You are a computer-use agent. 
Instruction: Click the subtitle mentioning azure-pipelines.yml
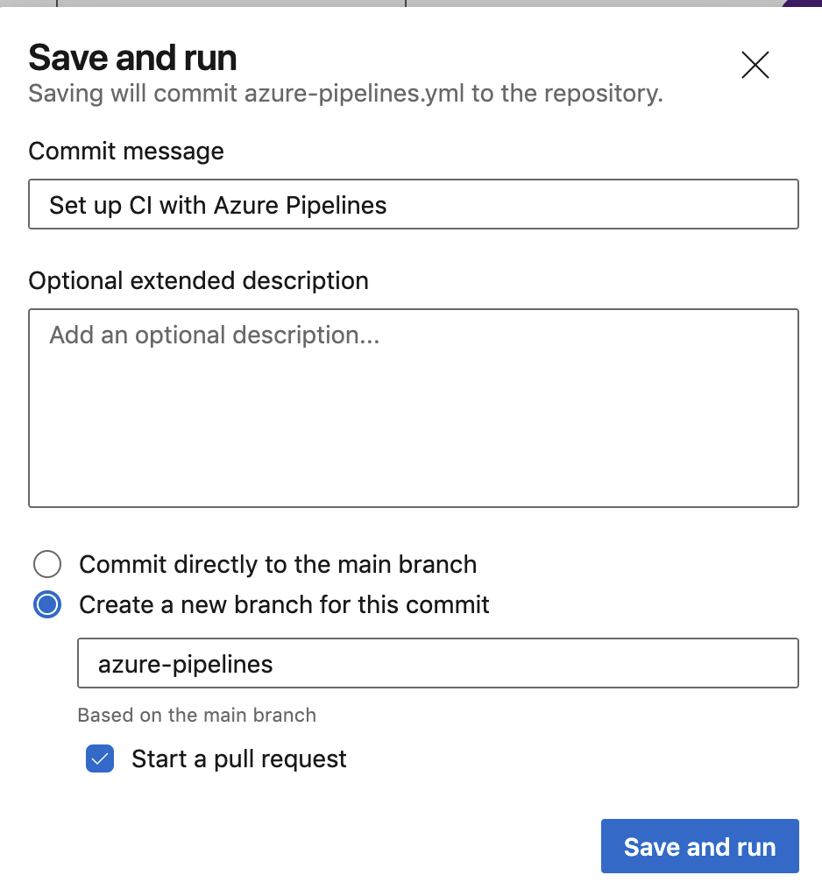[x=345, y=94]
